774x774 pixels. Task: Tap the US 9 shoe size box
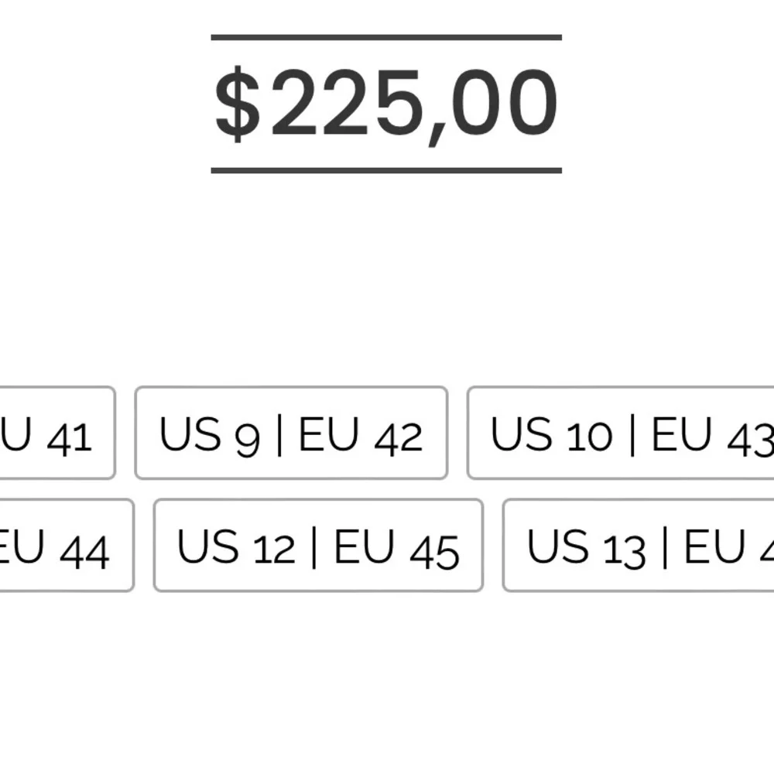coord(291,433)
